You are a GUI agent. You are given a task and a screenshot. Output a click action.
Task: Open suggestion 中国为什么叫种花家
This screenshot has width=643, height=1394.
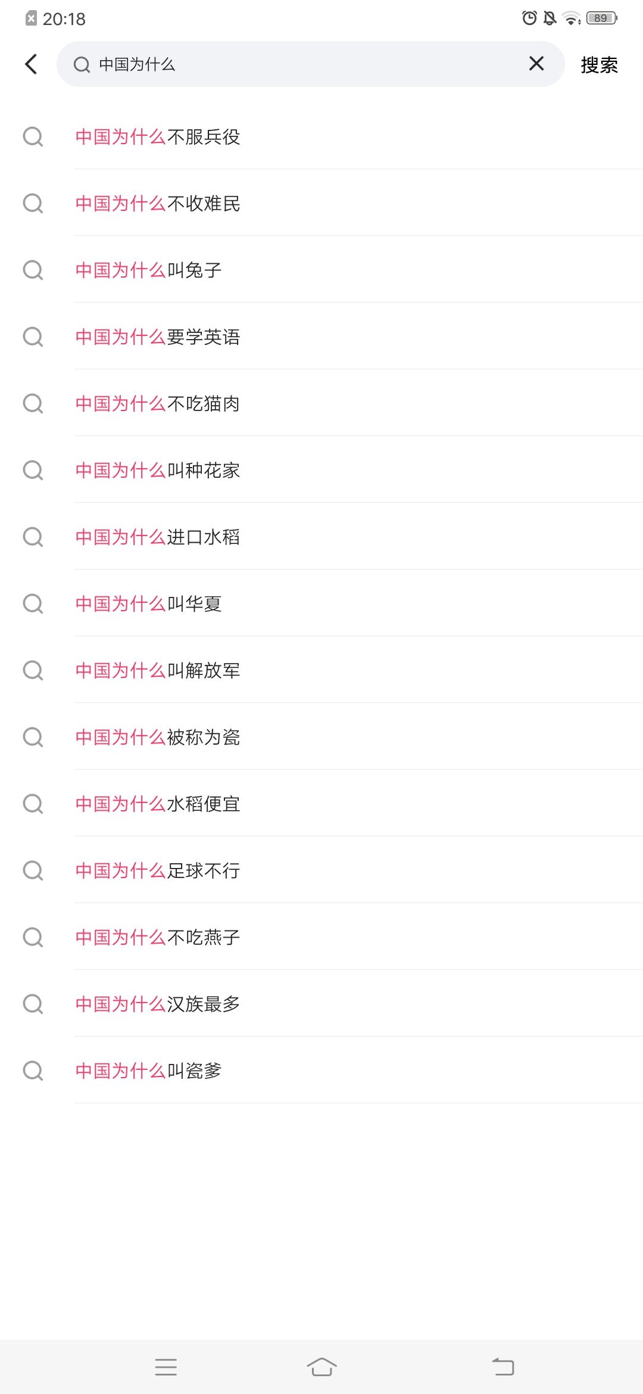158,471
